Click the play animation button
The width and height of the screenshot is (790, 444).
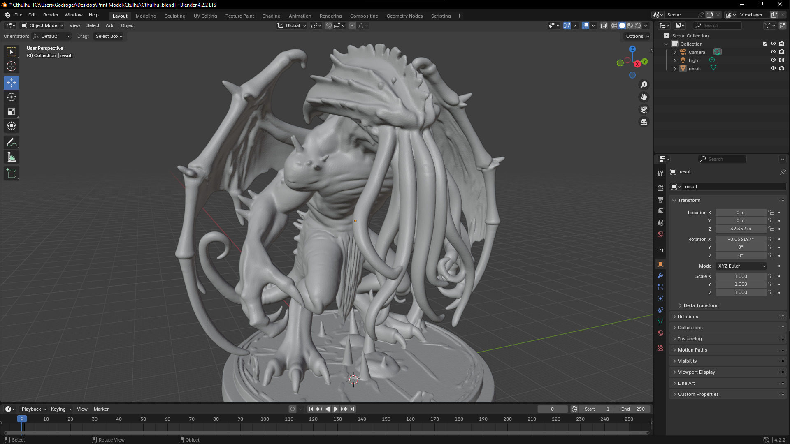coord(335,409)
